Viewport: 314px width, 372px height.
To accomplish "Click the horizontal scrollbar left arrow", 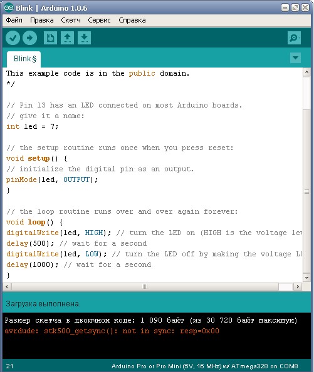I will pos(7,286).
